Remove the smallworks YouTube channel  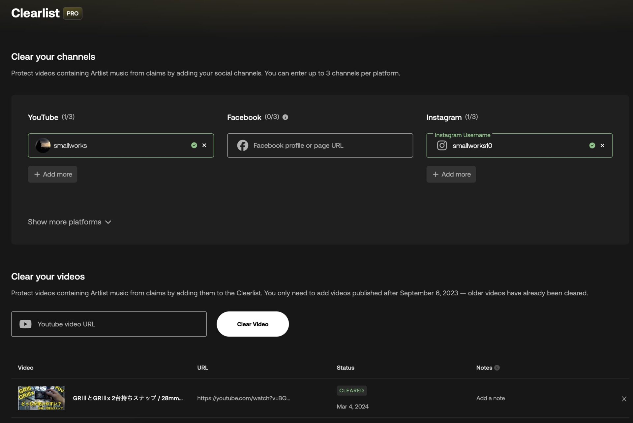coord(204,145)
